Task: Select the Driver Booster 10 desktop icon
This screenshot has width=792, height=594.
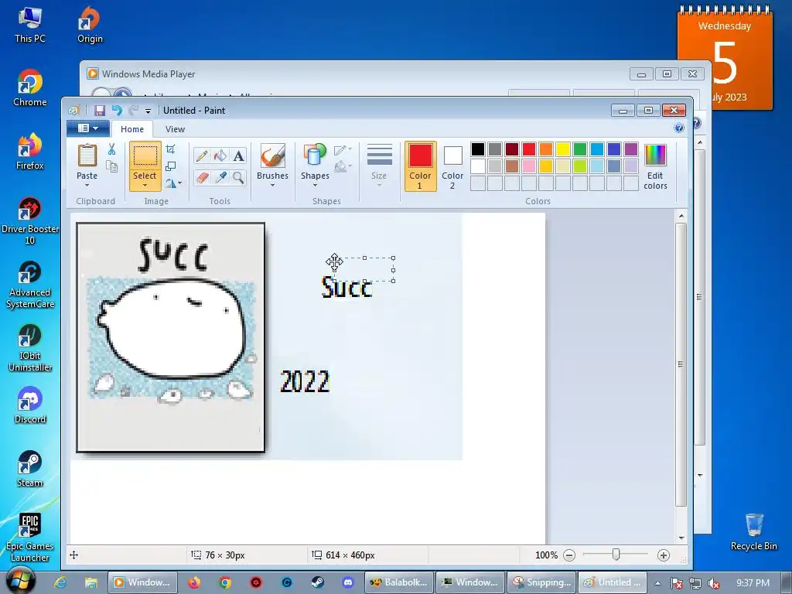Action: pos(30,220)
